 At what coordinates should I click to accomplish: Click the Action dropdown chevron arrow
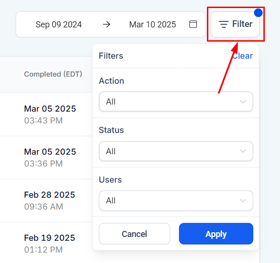243,102
